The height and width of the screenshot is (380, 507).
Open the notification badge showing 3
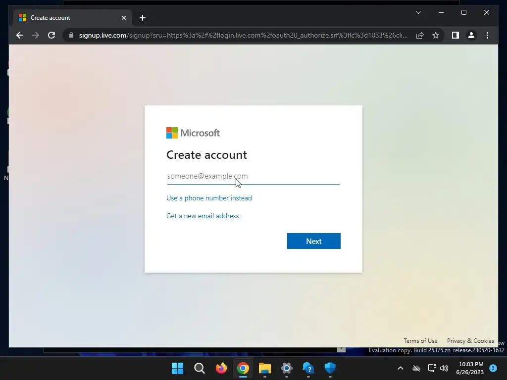click(493, 368)
